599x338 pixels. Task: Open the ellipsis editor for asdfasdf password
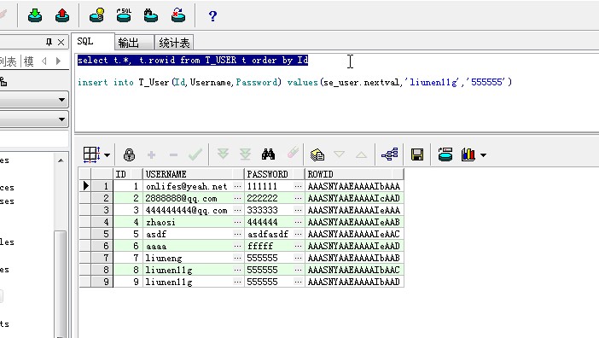[299, 234]
